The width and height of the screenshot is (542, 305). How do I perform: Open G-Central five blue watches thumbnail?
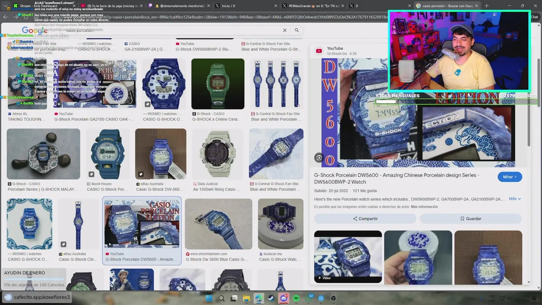276,84
